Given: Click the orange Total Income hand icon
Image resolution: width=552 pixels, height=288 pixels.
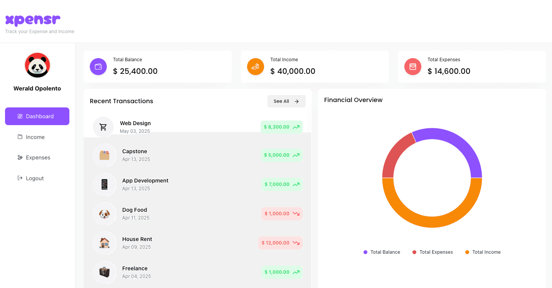Looking at the screenshot, I should coord(256,67).
